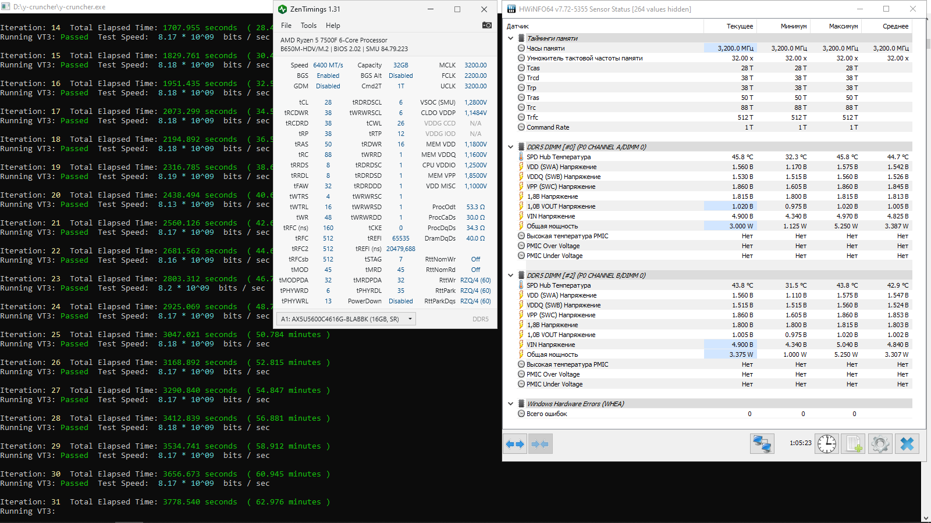931x523 pixels.
Task: Click the HWiNFO expand-columns blue arrows button
Action: point(515,444)
